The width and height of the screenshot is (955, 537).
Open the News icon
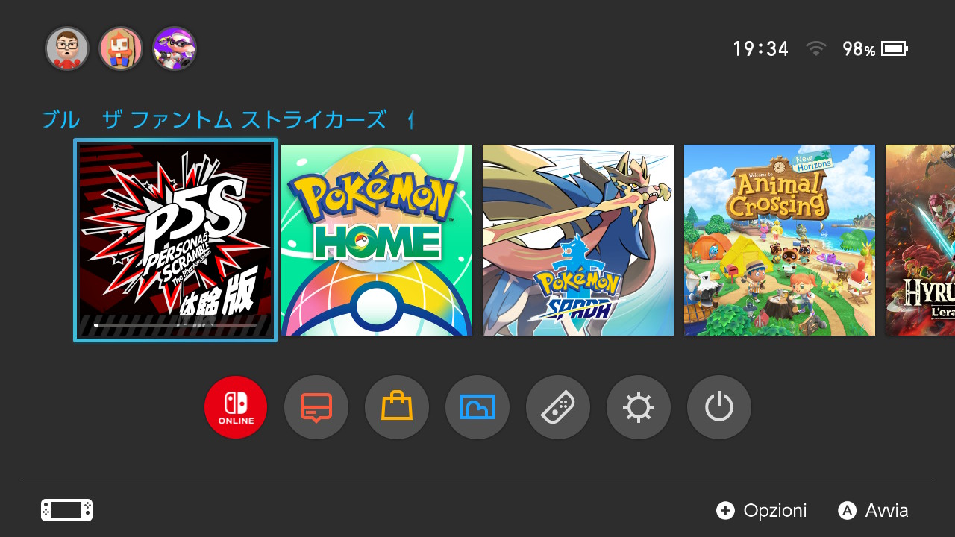pos(316,407)
